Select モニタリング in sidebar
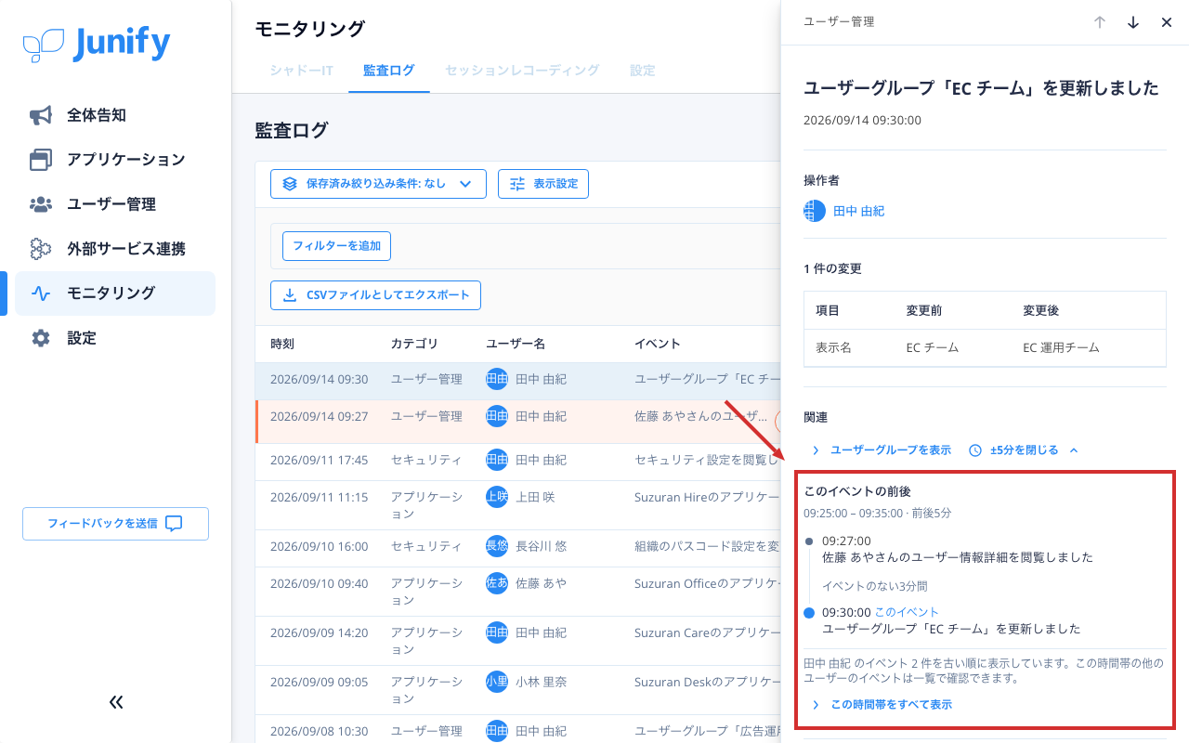 pos(115,293)
